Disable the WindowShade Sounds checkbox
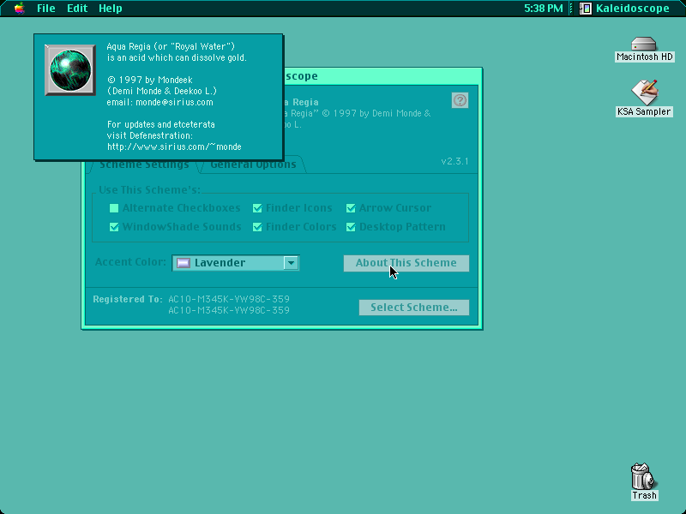This screenshot has width=686, height=514. (114, 227)
